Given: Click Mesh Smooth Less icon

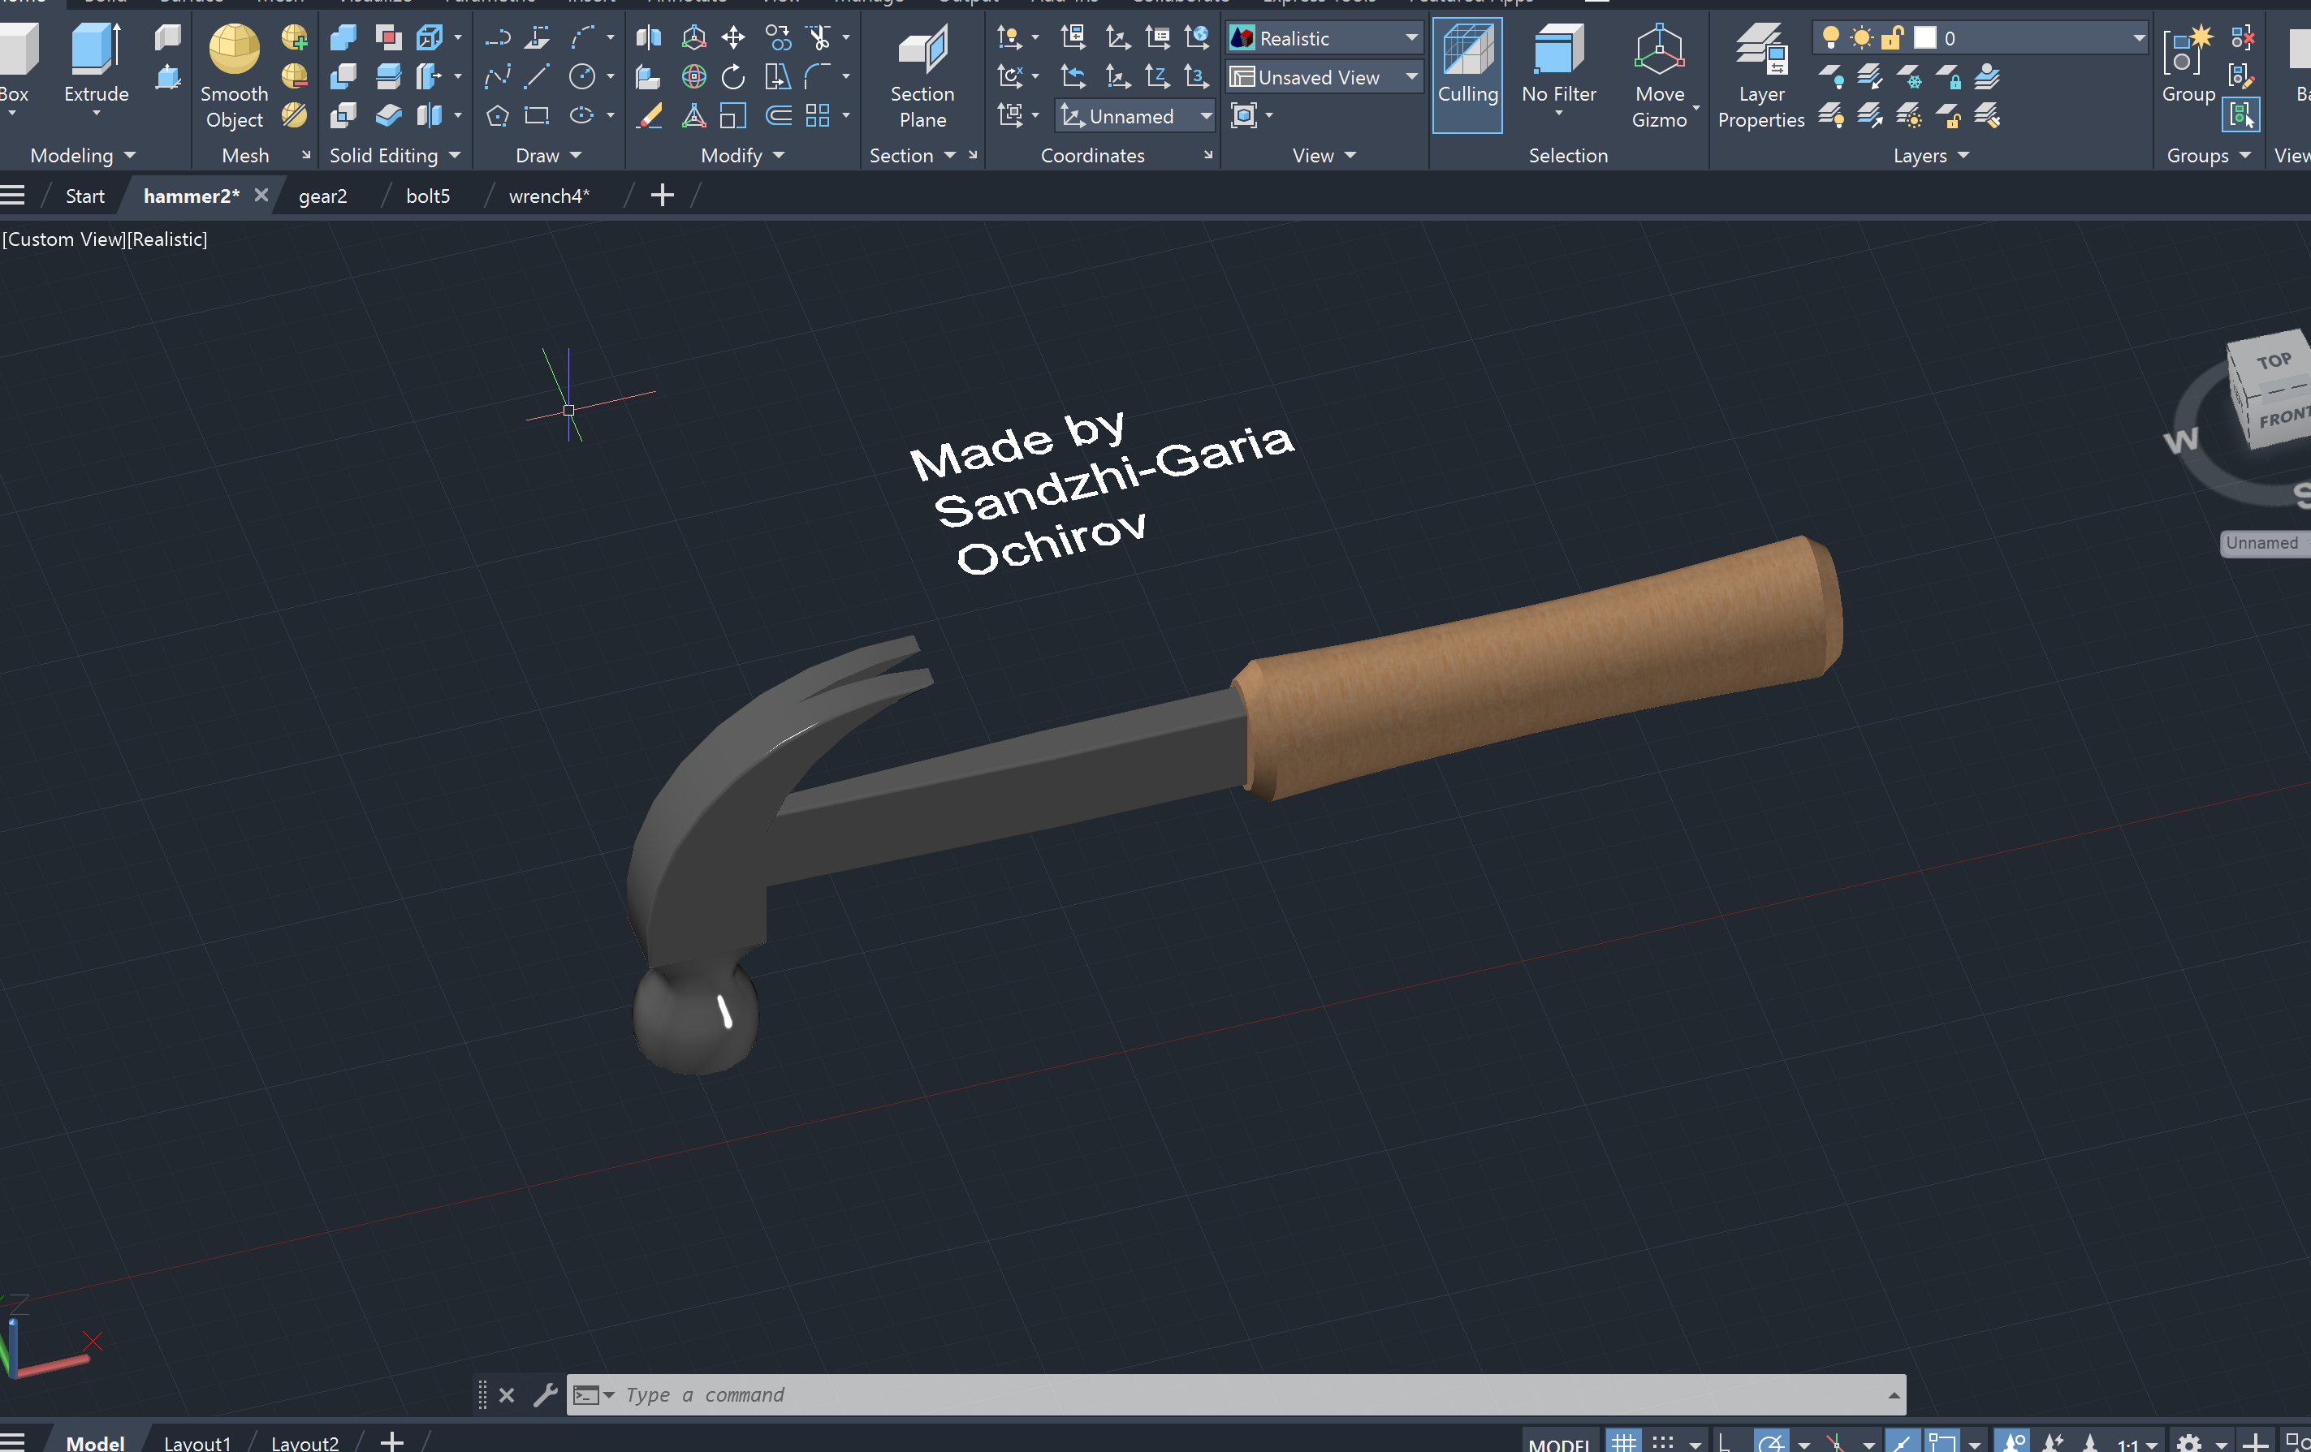Looking at the screenshot, I should pyautogui.click(x=295, y=77).
